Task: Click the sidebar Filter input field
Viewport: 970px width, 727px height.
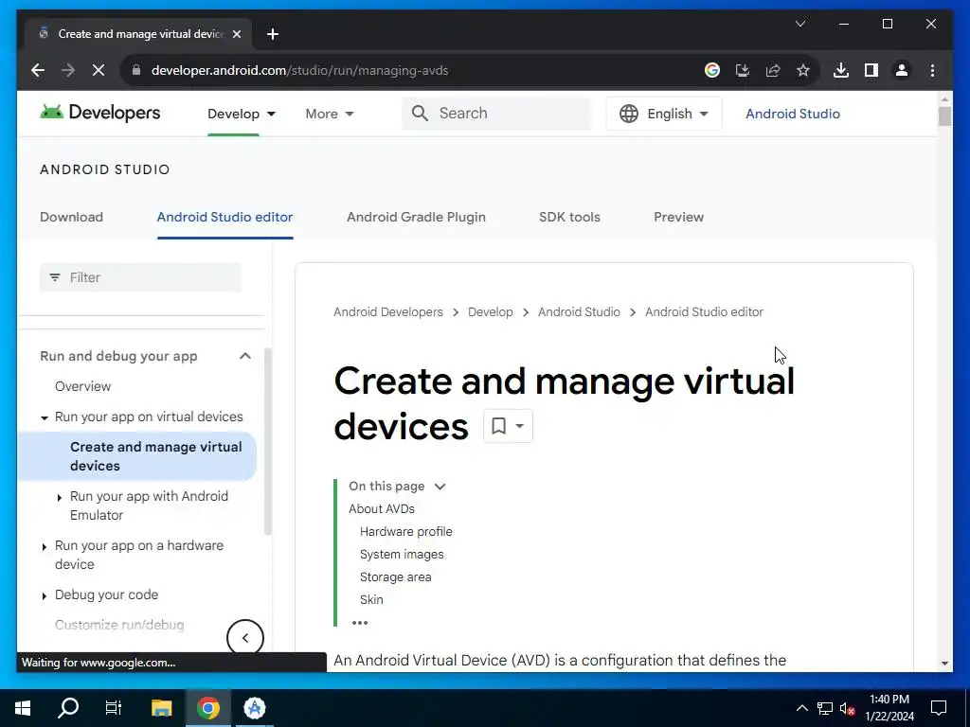Action: click(141, 277)
